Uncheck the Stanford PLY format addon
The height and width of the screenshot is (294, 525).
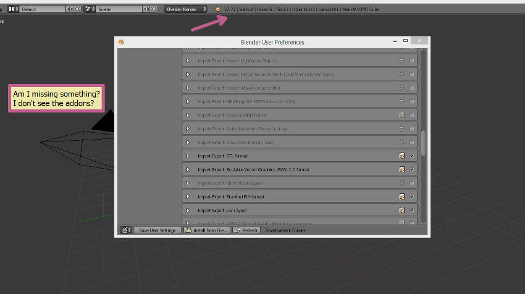coord(412,196)
